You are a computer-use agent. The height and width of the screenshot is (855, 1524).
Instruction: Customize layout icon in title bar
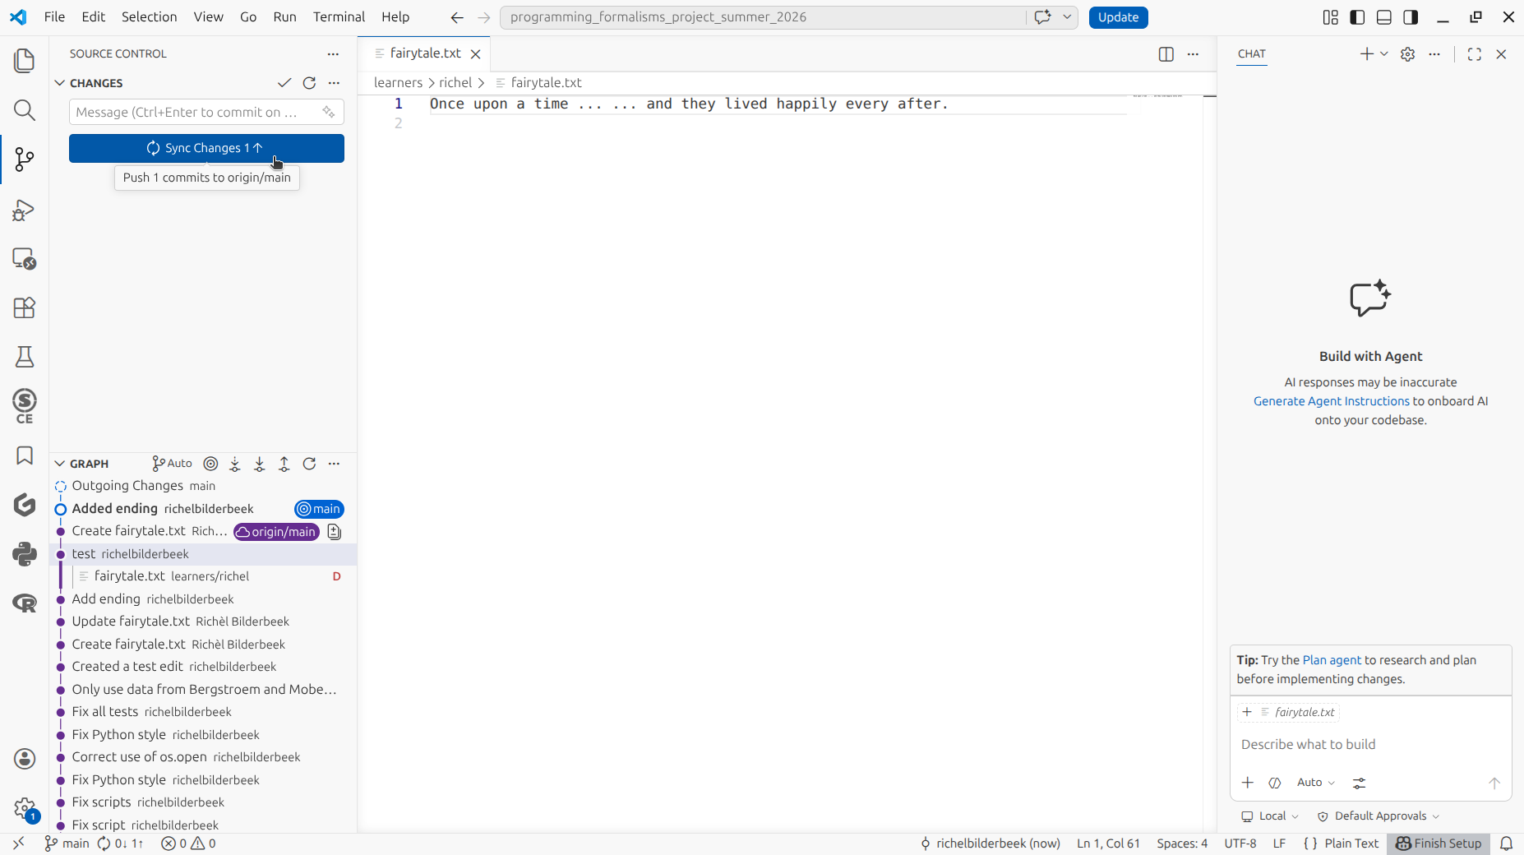pos(1331,17)
